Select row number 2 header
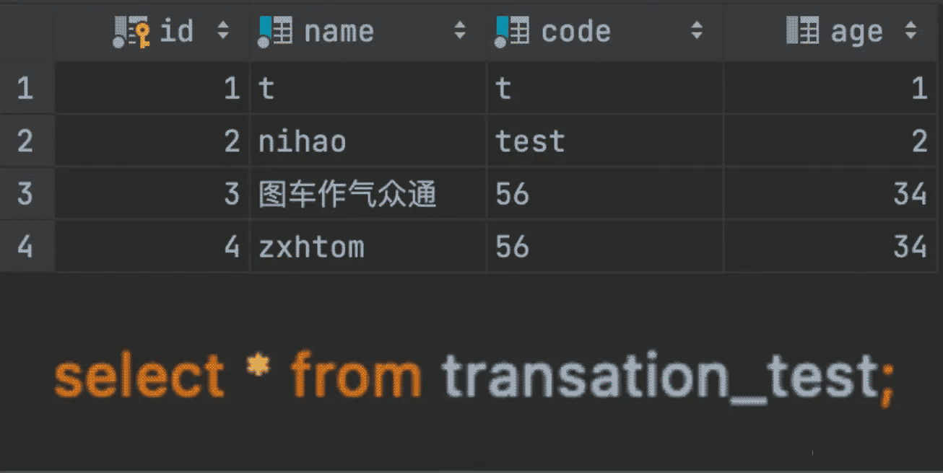The height and width of the screenshot is (473, 943). [x=25, y=141]
